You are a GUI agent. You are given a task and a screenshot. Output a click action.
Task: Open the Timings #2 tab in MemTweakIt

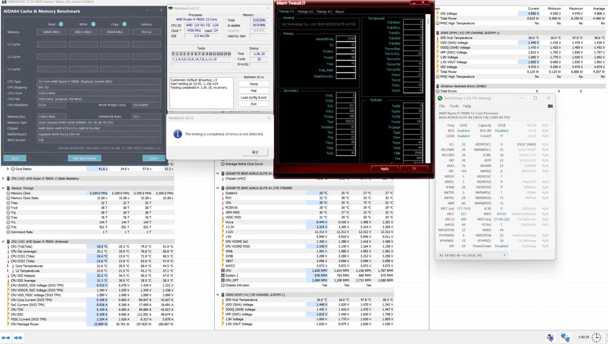305,12
